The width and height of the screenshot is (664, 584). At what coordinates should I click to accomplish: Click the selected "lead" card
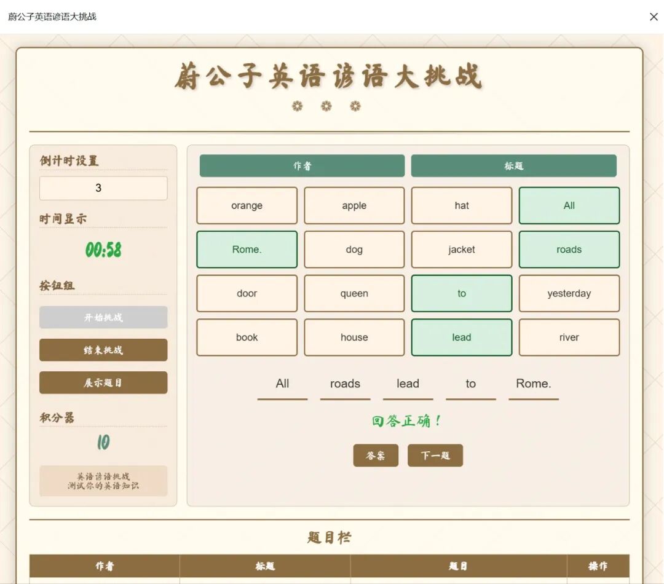461,337
